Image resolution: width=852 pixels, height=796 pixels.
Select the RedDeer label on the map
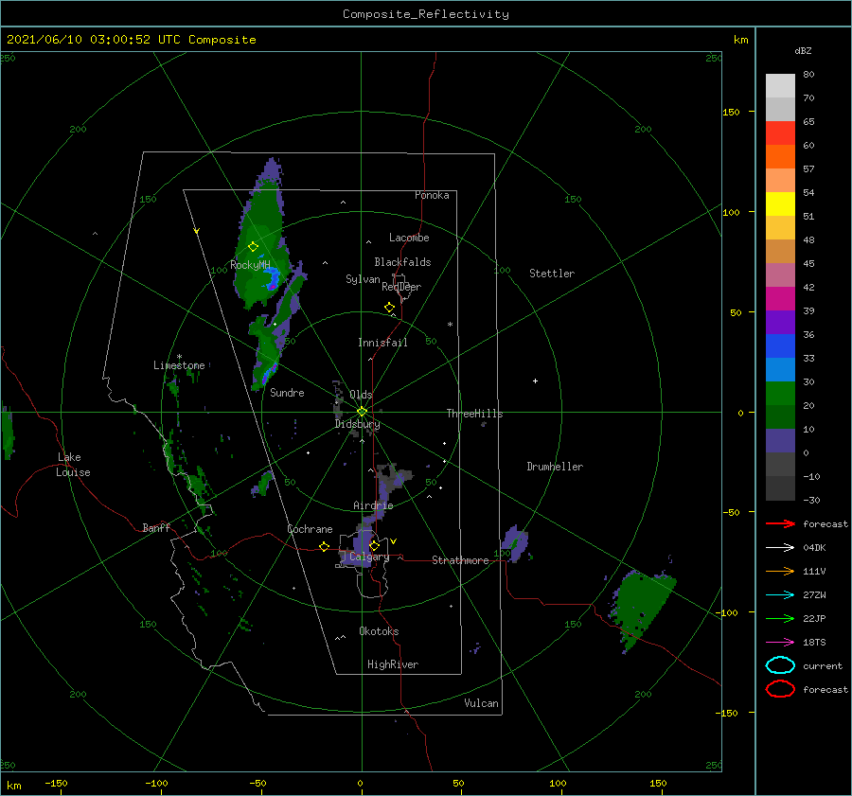coord(401,287)
